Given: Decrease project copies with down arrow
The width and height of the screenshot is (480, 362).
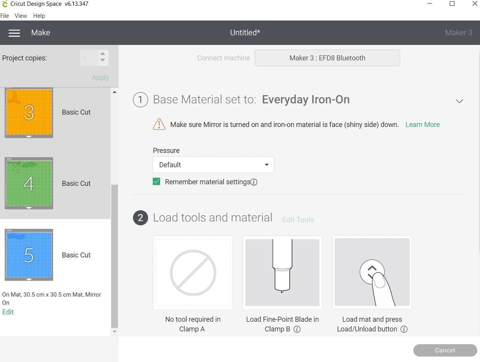Looking at the screenshot, I should point(102,60).
